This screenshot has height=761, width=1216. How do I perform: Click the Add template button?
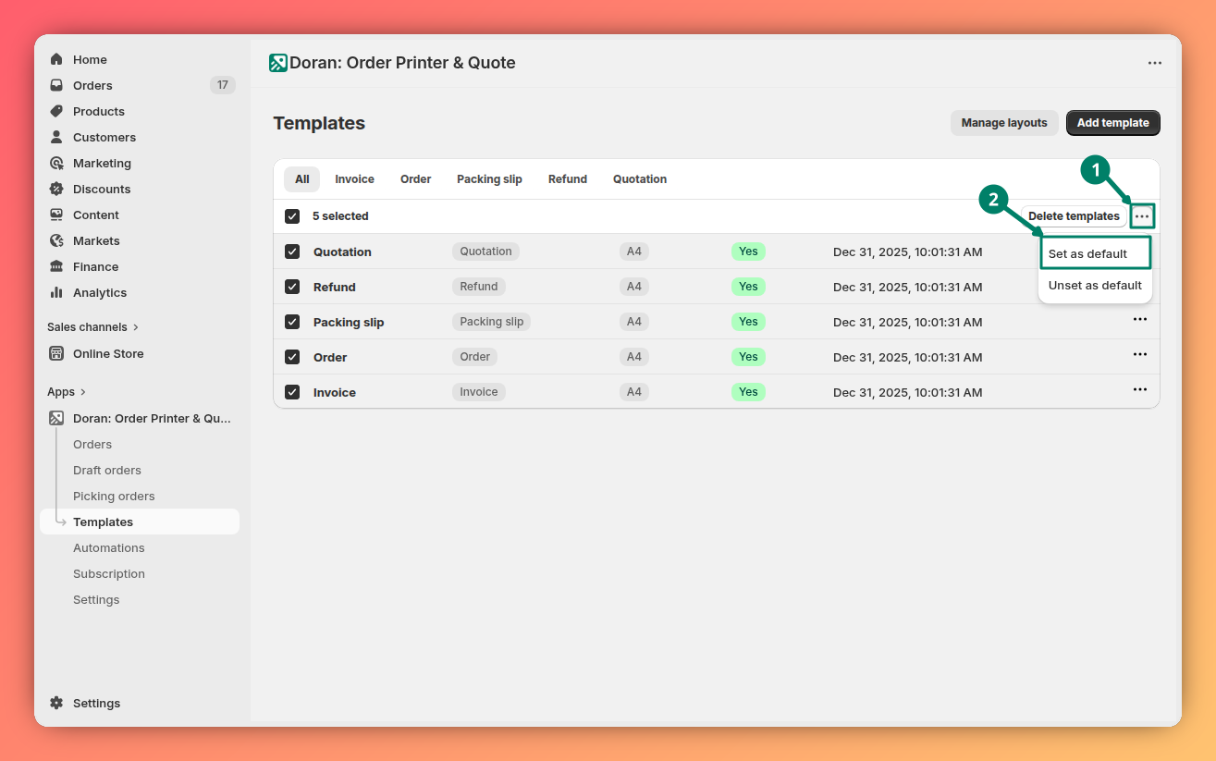tap(1112, 123)
